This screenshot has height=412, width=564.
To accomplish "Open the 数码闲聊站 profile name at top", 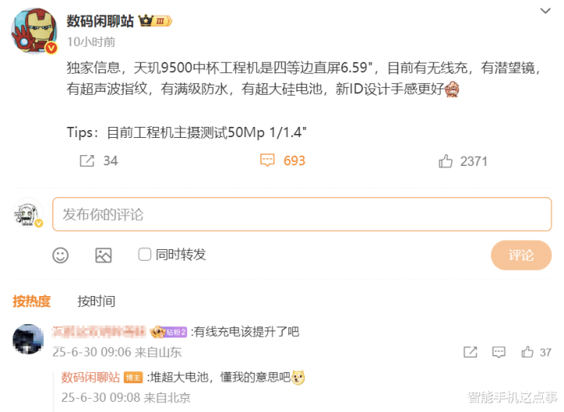I will 100,21.
